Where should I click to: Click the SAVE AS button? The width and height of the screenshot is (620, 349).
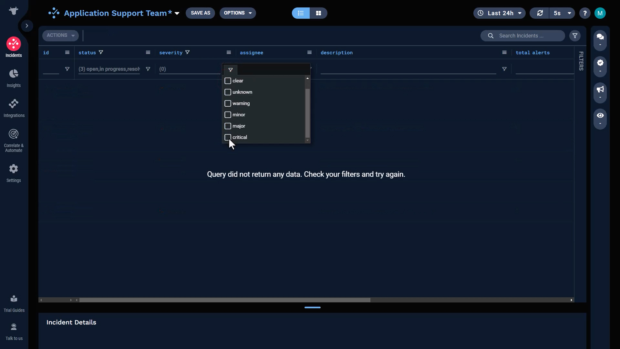200,13
